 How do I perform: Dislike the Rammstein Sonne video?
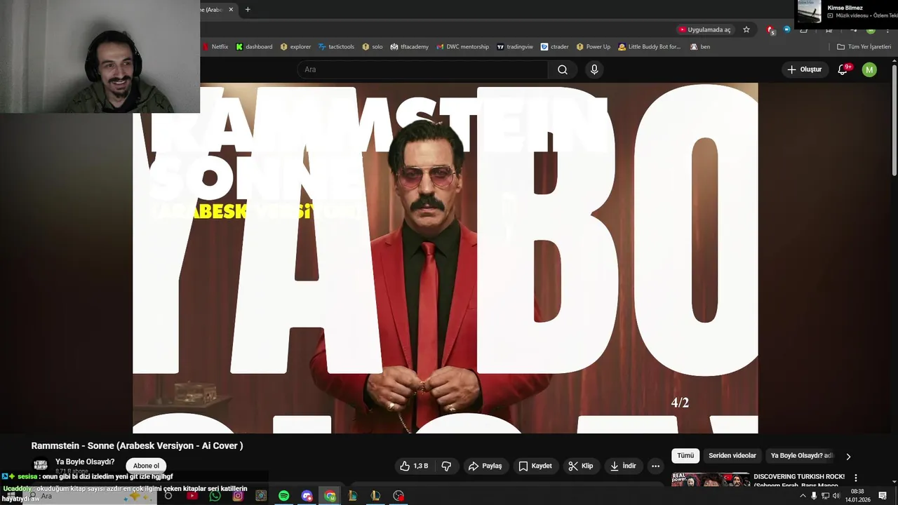pyautogui.click(x=446, y=466)
